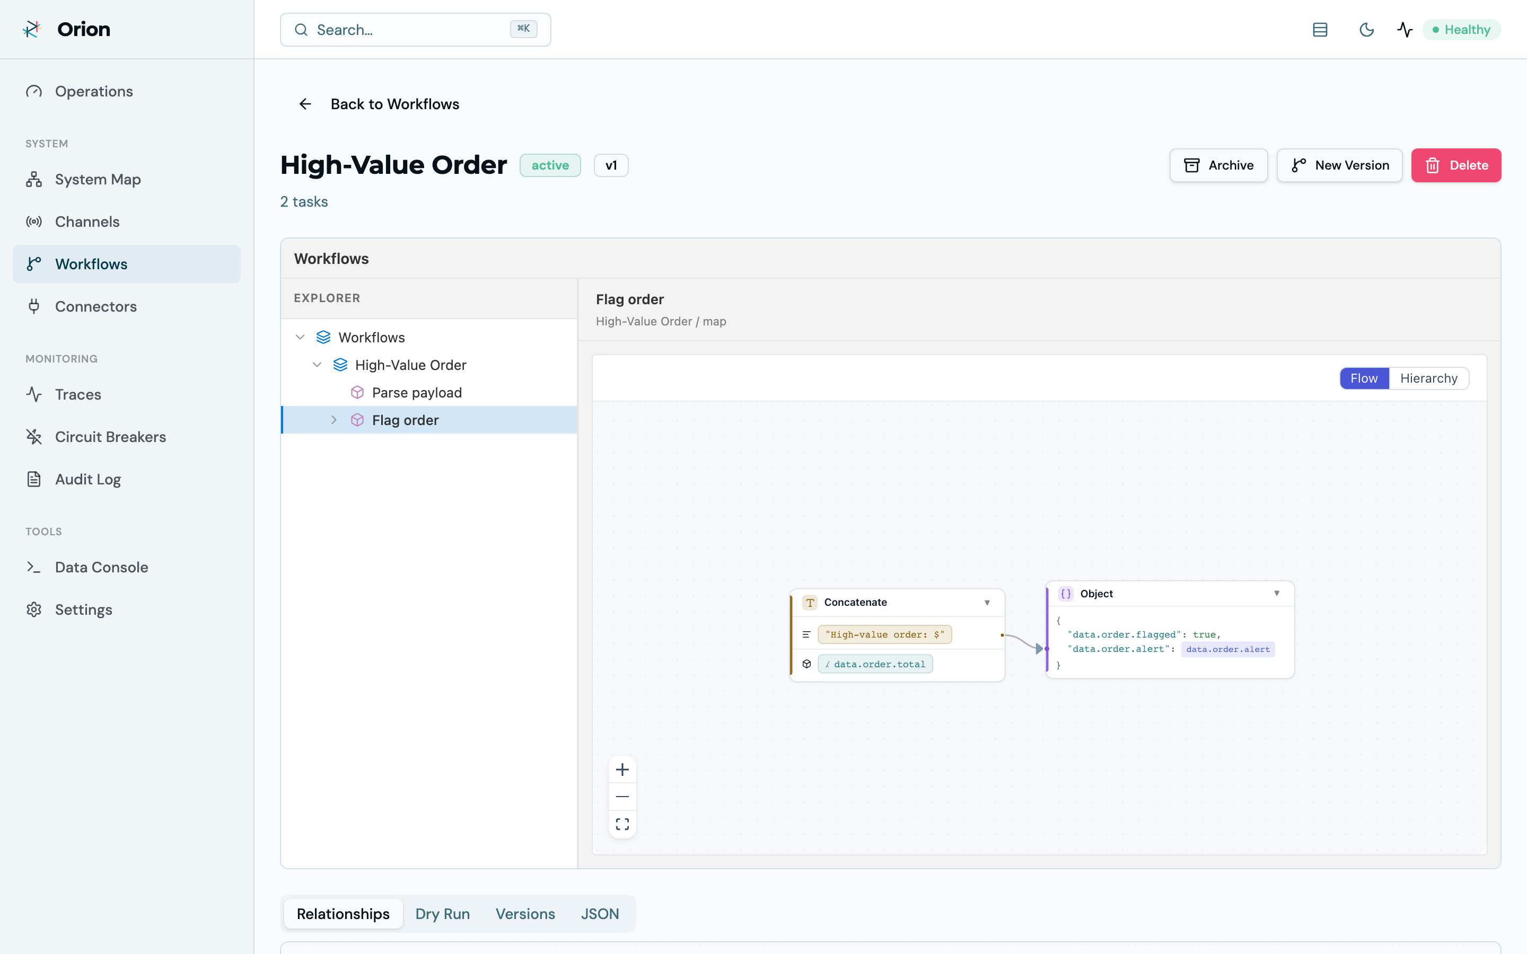Expand the Flag order tree item
1527x954 pixels.
(x=335, y=420)
